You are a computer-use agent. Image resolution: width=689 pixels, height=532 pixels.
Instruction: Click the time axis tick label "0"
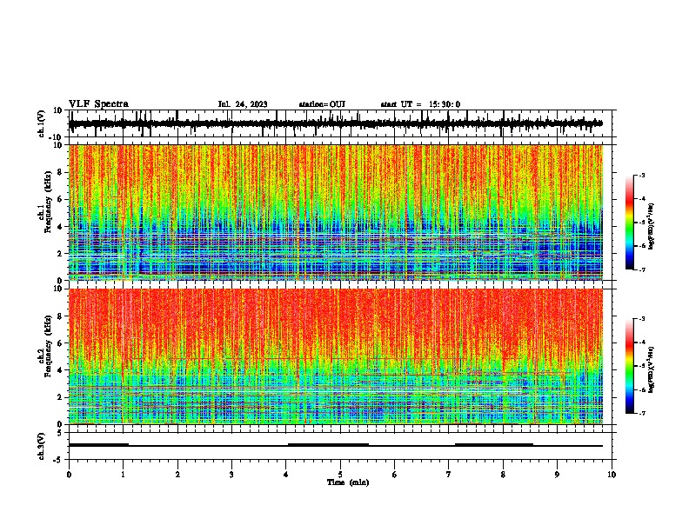pyautogui.click(x=69, y=475)
